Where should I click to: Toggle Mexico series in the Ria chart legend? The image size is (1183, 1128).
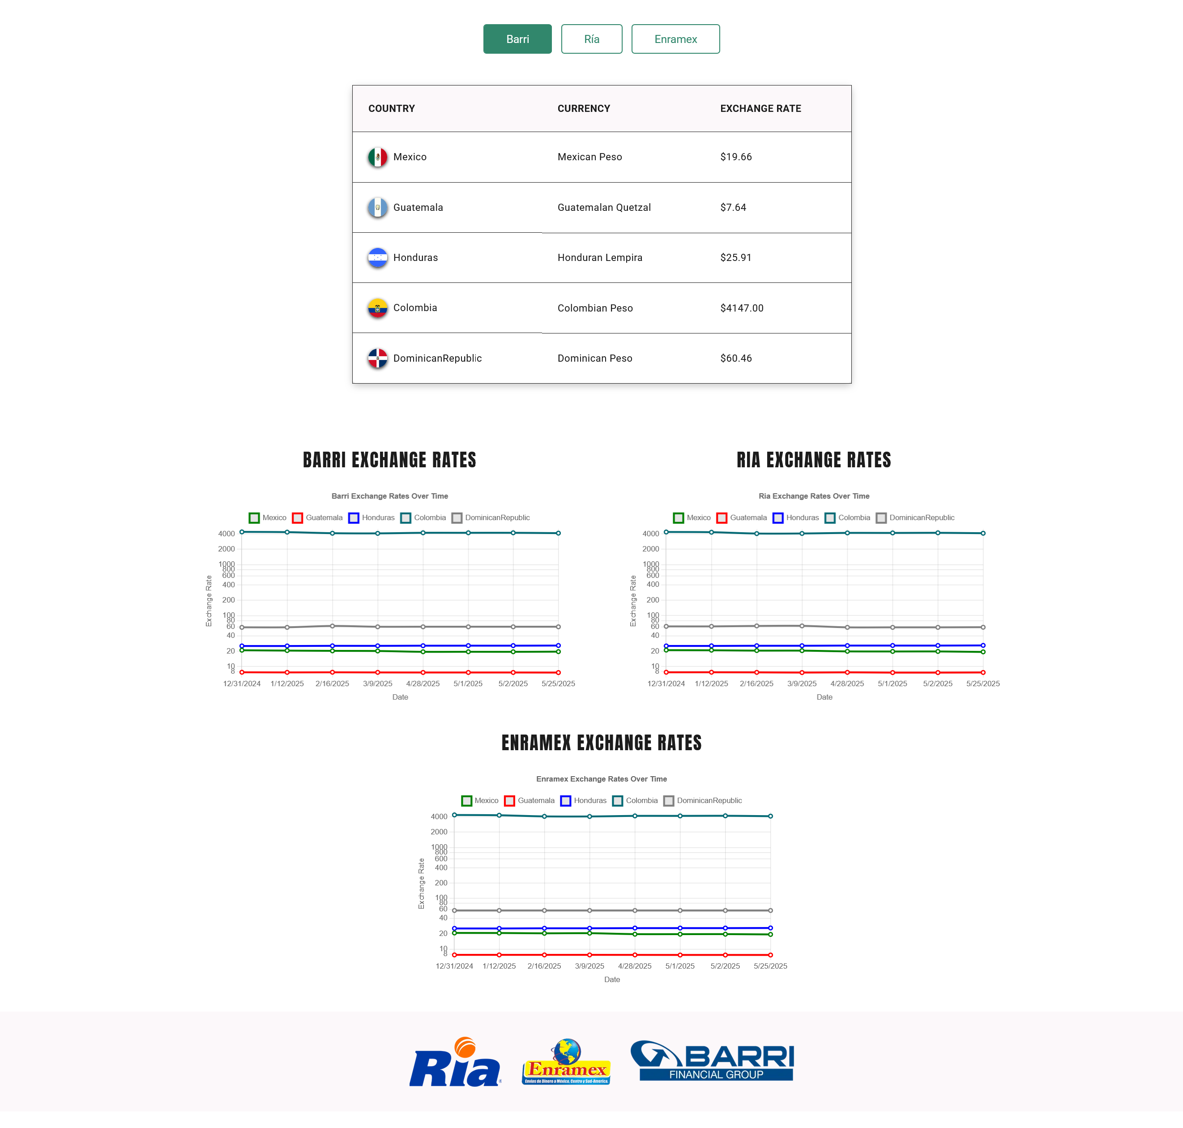click(692, 518)
